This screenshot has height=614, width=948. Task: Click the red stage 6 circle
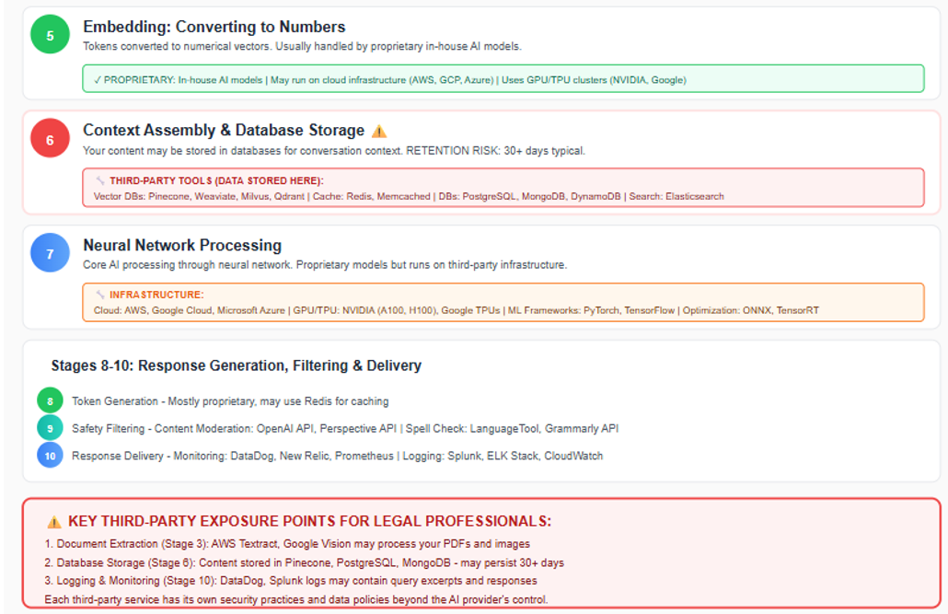51,138
